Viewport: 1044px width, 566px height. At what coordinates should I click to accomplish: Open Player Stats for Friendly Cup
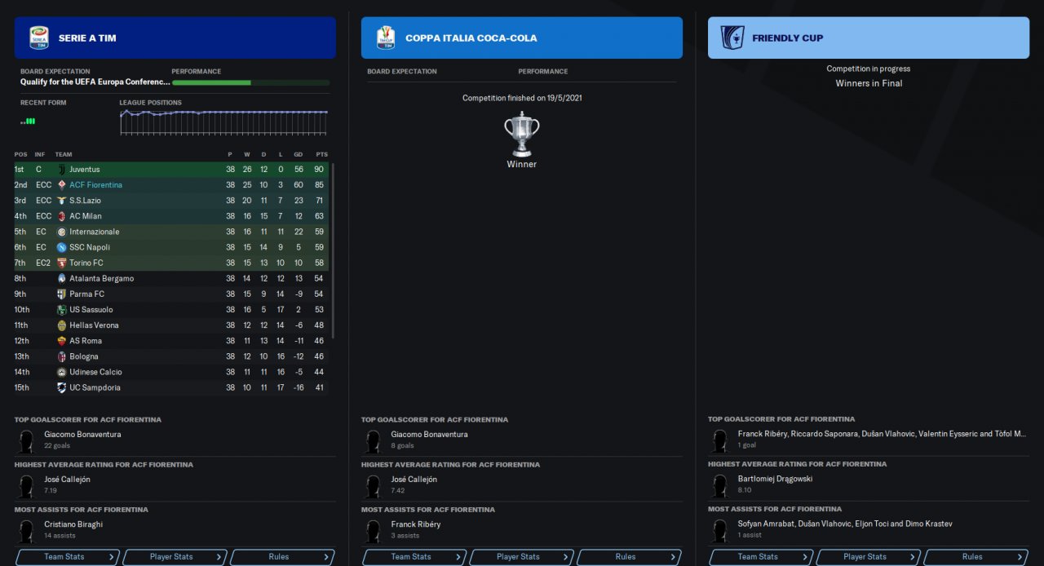point(869,557)
